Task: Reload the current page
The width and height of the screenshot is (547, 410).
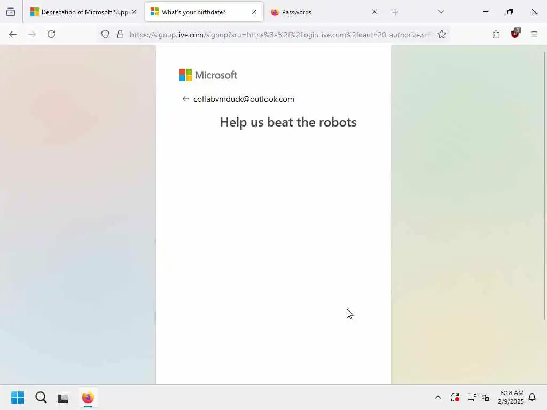Action: [x=51, y=34]
